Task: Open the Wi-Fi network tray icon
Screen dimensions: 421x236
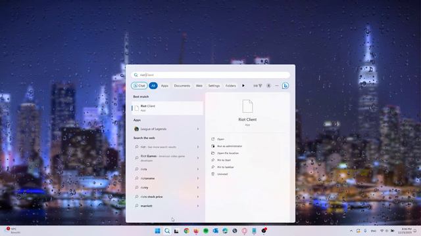Action: point(382,231)
